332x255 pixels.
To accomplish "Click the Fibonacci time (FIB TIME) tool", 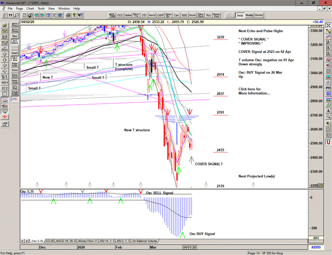I will 328,54.
